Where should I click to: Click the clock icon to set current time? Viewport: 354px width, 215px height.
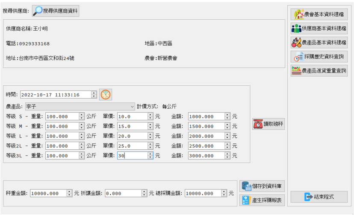pos(106,94)
